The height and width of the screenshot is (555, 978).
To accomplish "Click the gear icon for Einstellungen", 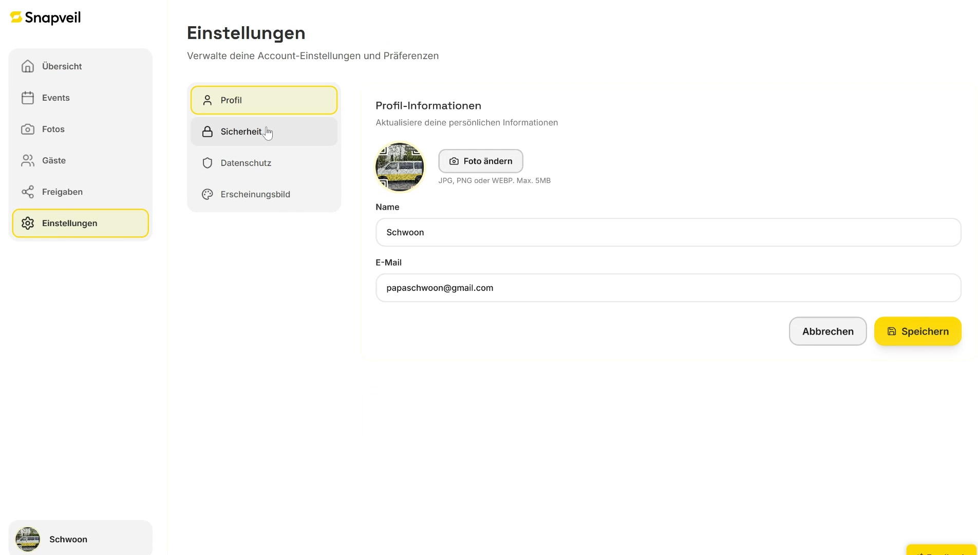I will (x=28, y=223).
